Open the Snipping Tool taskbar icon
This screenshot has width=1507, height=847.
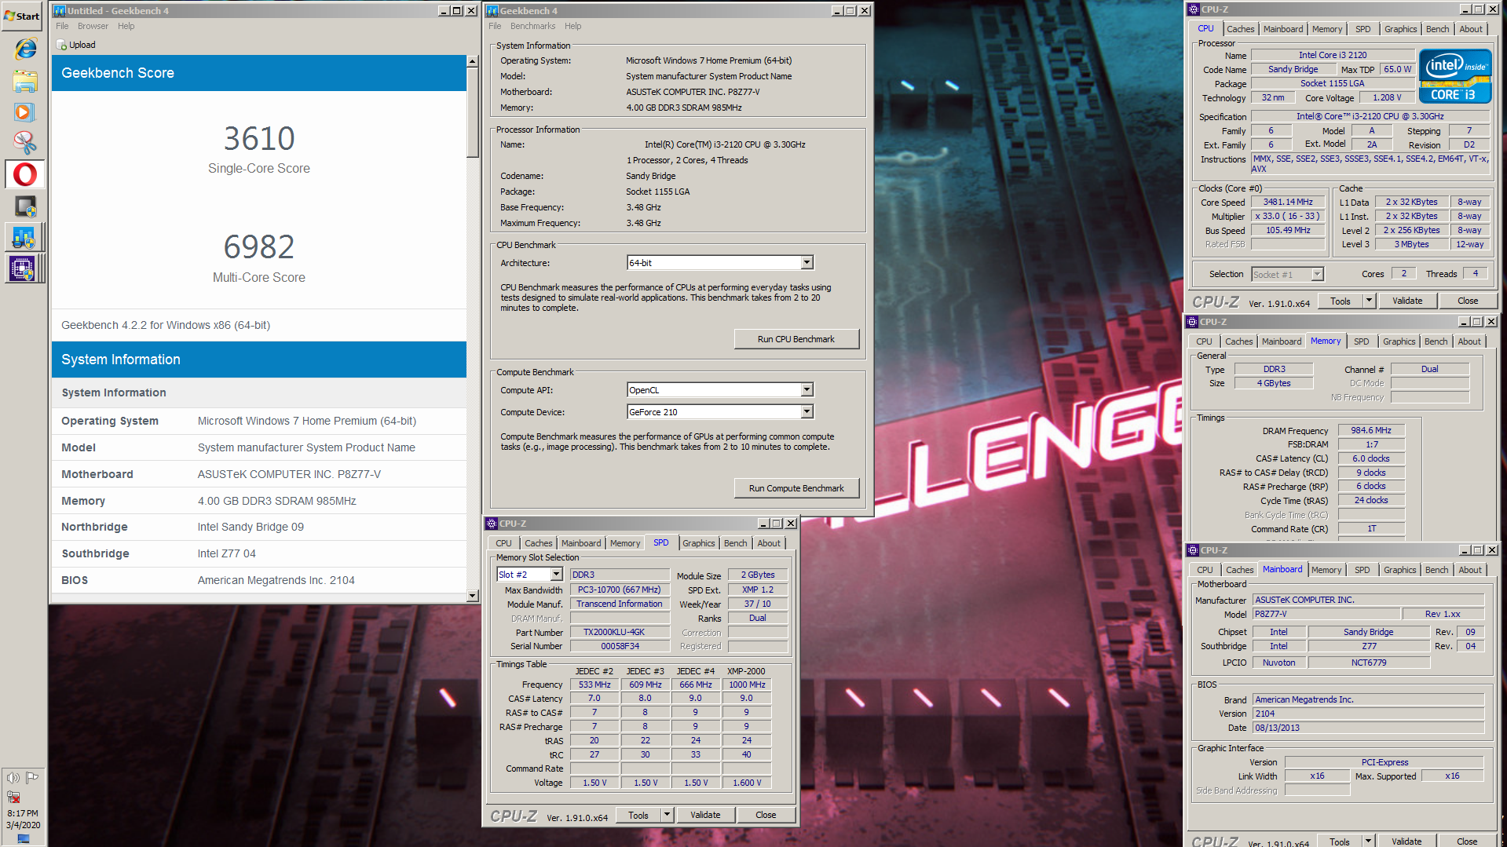click(x=24, y=143)
